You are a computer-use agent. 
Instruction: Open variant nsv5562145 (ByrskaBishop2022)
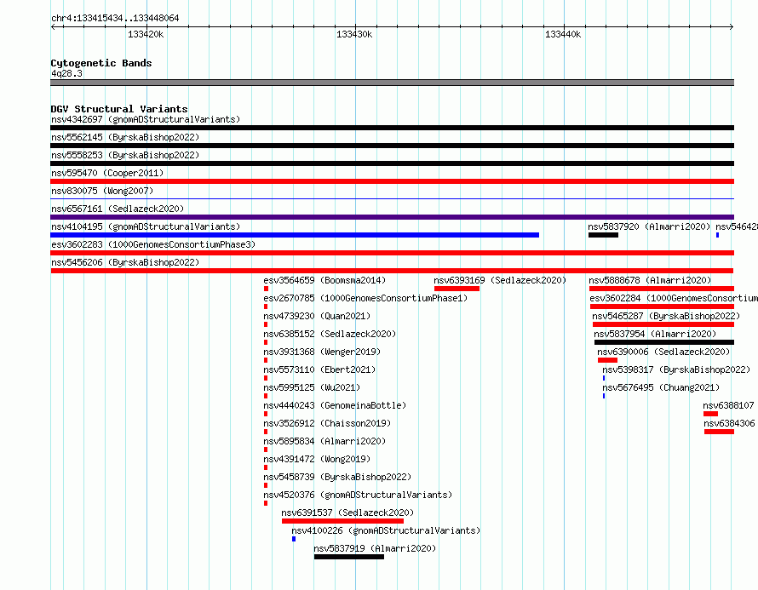pyautogui.click(x=125, y=137)
